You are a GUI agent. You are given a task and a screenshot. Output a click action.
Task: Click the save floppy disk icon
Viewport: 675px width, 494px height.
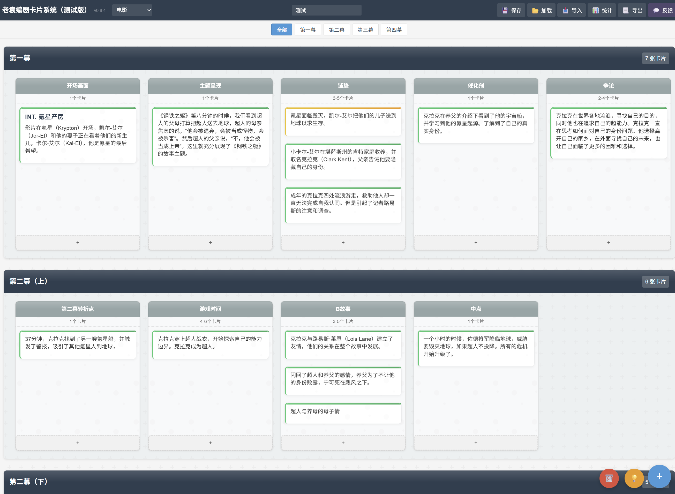tap(505, 10)
